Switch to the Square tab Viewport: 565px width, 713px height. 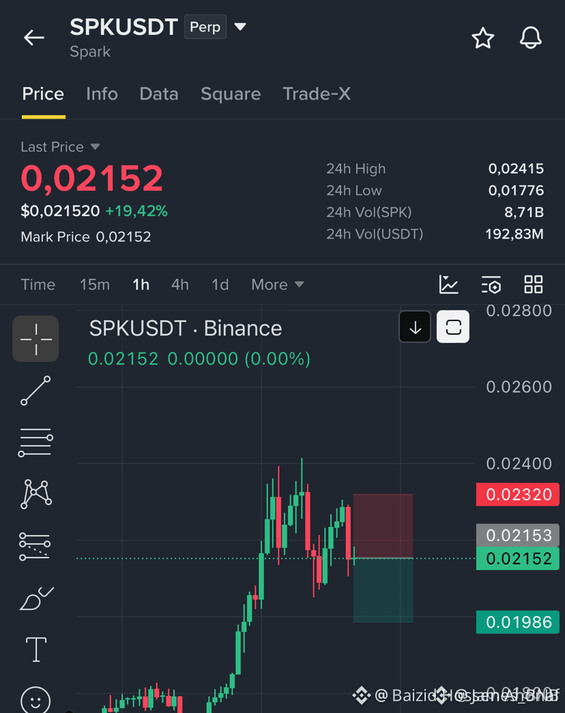pyautogui.click(x=231, y=94)
